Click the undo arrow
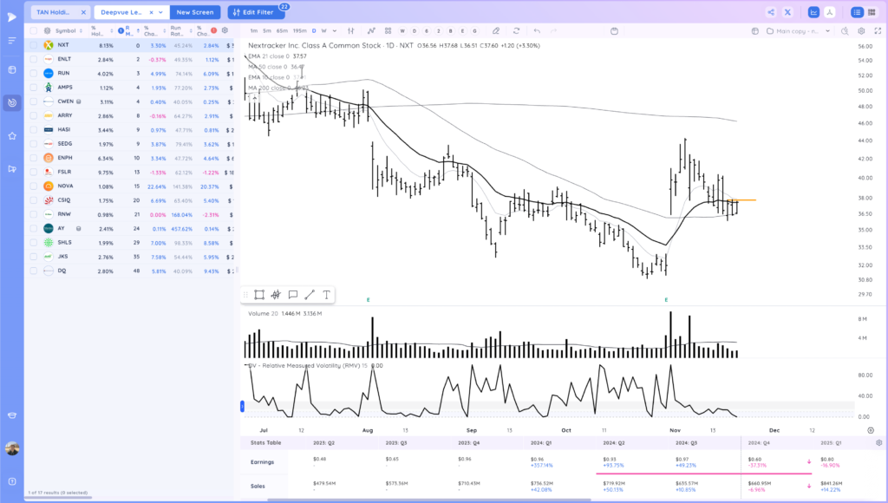888x503 pixels. pyautogui.click(x=537, y=31)
